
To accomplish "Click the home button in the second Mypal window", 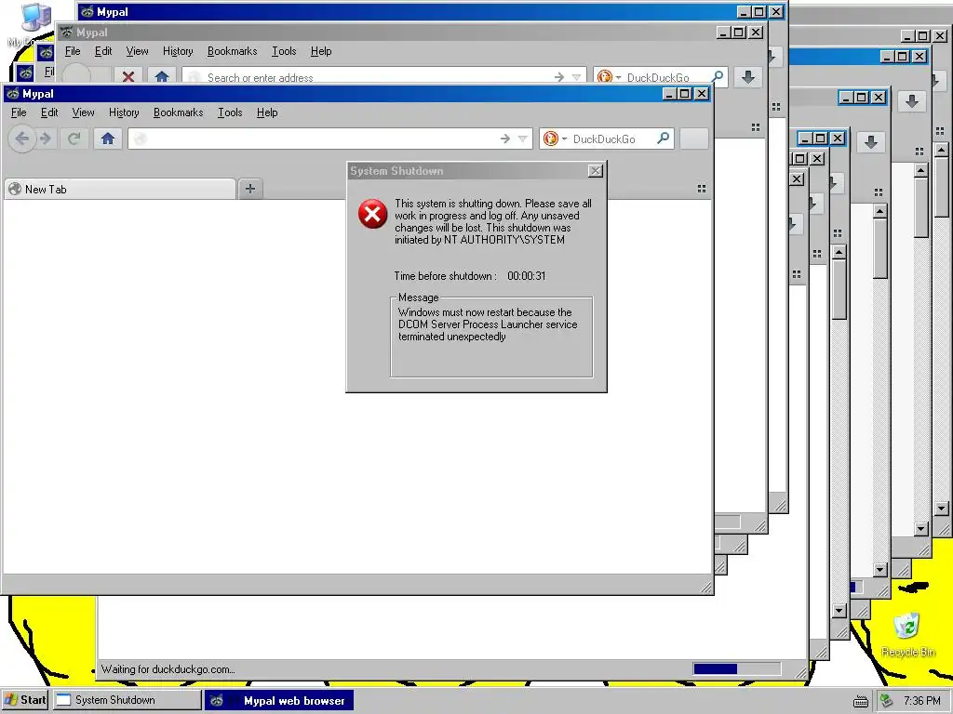I will click(x=162, y=76).
